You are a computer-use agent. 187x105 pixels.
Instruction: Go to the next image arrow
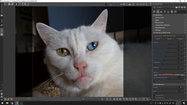[120, 99]
